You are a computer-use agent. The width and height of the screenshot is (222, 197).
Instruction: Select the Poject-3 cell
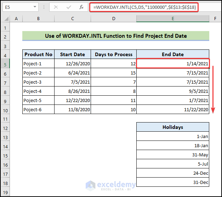pyautogui.click(x=38, y=82)
